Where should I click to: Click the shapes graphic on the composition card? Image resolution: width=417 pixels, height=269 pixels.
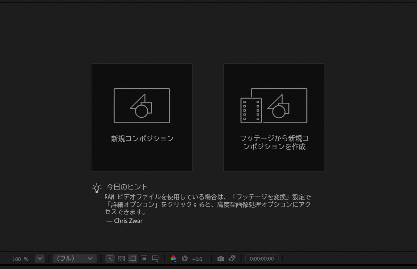click(x=141, y=105)
